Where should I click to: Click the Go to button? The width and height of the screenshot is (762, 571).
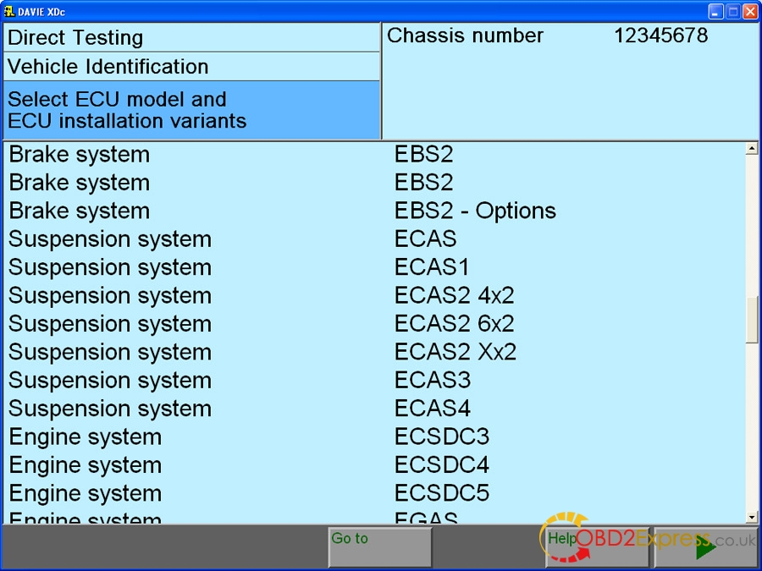pyautogui.click(x=379, y=547)
